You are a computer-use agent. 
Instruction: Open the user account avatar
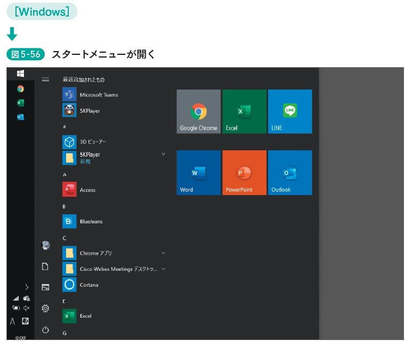click(x=46, y=245)
